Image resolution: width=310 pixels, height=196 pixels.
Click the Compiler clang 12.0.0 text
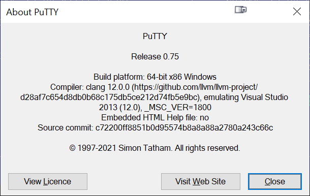[x=90, y=87]
